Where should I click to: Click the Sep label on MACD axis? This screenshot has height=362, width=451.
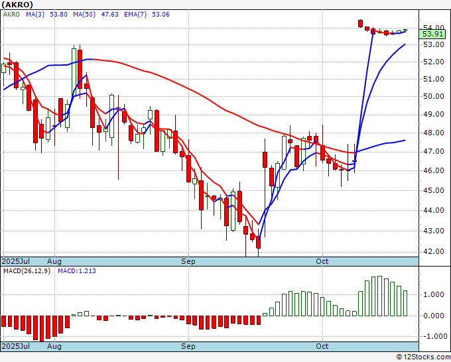[188, 346]
